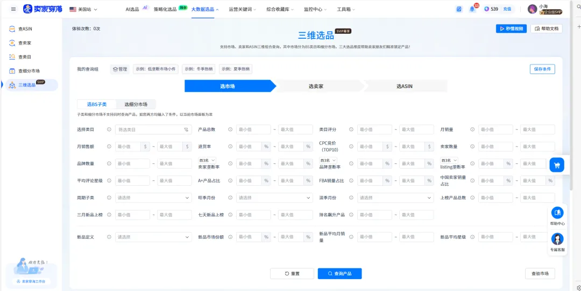Open the 大数据选品 menu
The image size is (581, 291).
pyautogui.click(x=205, y=9)
